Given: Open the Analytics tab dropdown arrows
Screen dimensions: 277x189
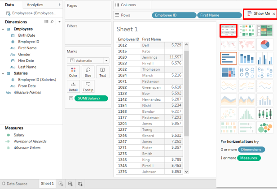Looking at the screenshot, I should (60, 4).
